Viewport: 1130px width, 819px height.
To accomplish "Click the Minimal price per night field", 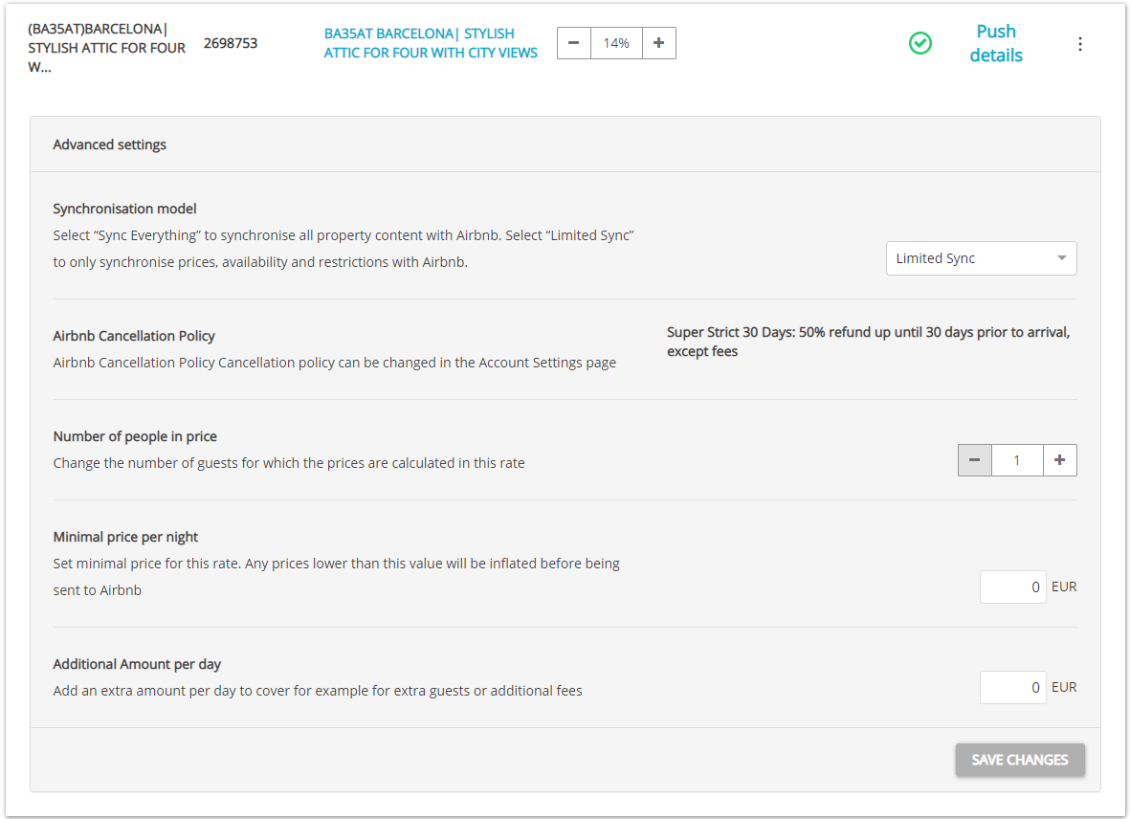I will (x=1012, y=587).
